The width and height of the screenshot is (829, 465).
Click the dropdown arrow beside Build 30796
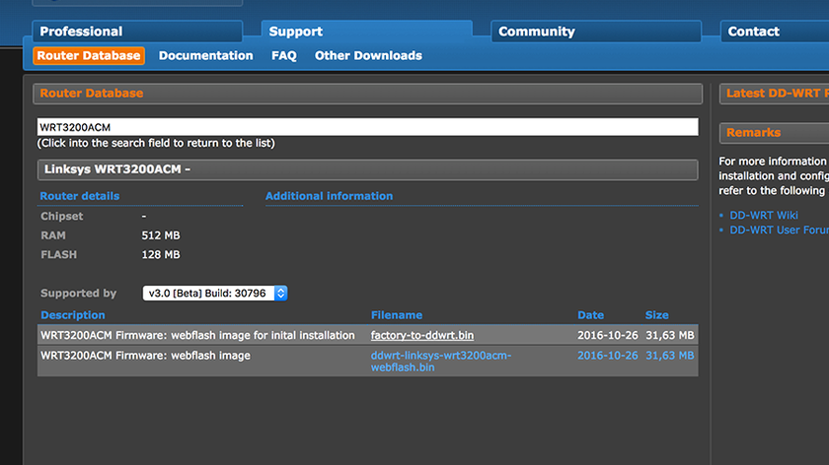280,293
